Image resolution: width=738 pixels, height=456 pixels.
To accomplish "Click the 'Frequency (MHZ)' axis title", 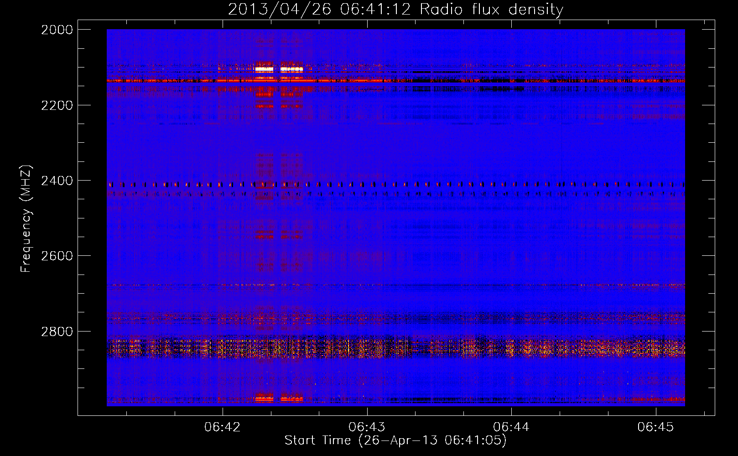I will click(x=26, y=218).
